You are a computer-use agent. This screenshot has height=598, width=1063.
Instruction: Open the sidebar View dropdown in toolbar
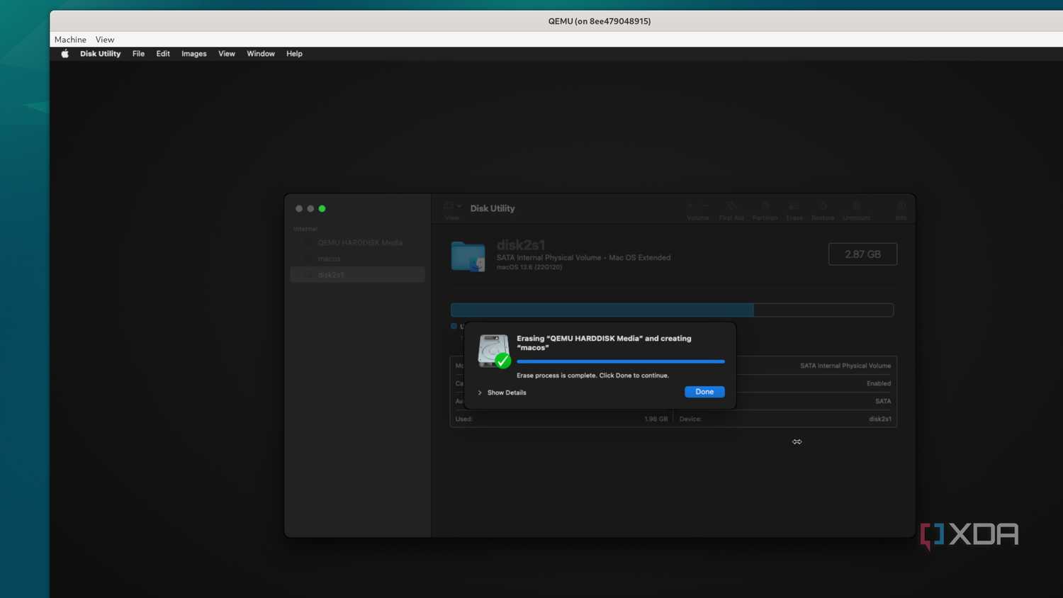click(x=452, y=210)
